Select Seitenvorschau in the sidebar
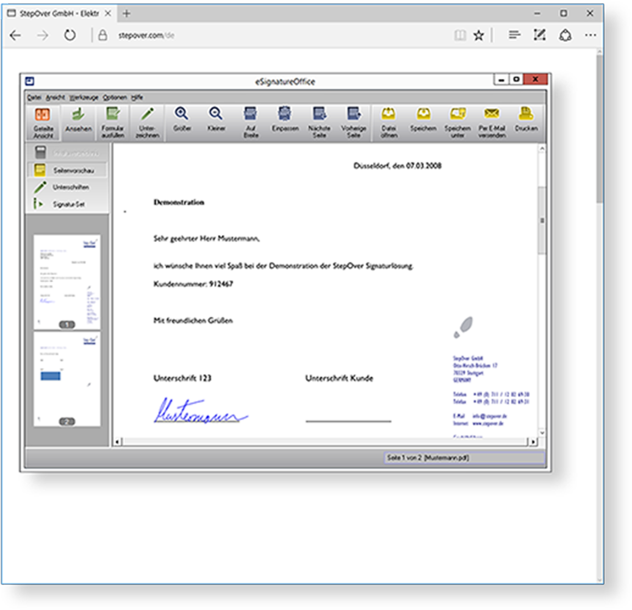 [x=67, y=170]
